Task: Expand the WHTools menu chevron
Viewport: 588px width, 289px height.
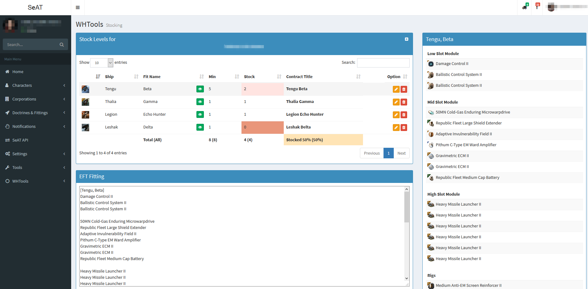Action: pos(64,181)
